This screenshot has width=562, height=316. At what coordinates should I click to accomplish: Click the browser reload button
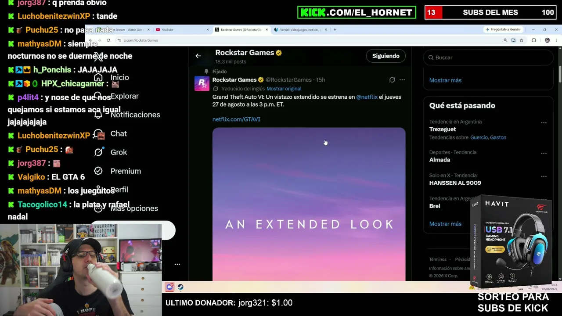[108, 40]
